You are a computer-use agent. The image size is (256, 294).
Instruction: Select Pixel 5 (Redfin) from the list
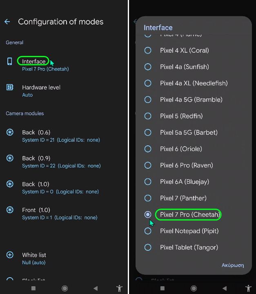(194, 116)
